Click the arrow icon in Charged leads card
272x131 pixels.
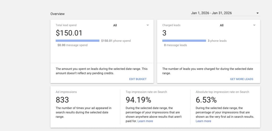[x=254, y=25]
